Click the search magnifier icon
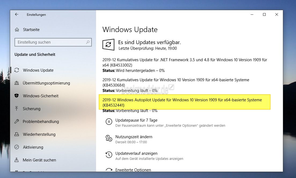 [88, 42]
